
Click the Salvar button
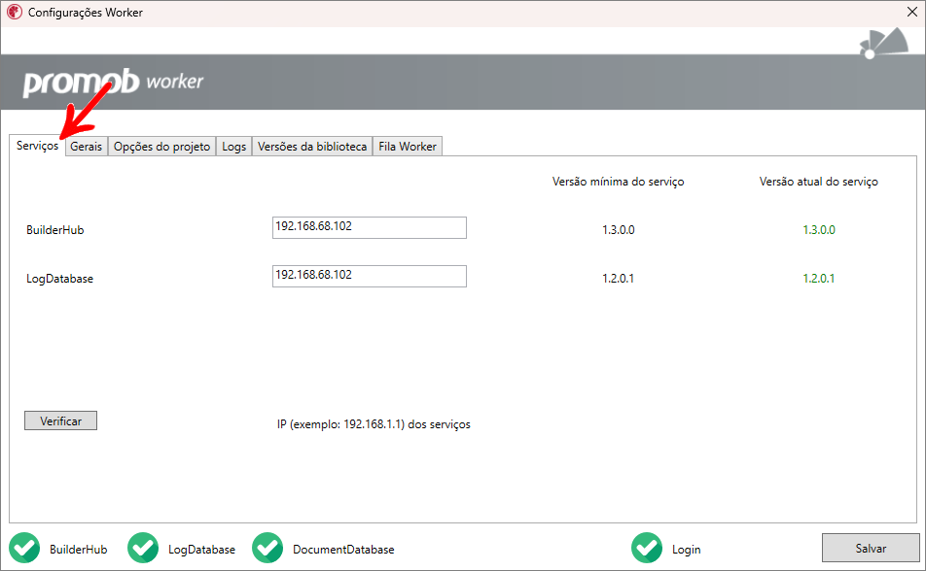coord(871,548)
